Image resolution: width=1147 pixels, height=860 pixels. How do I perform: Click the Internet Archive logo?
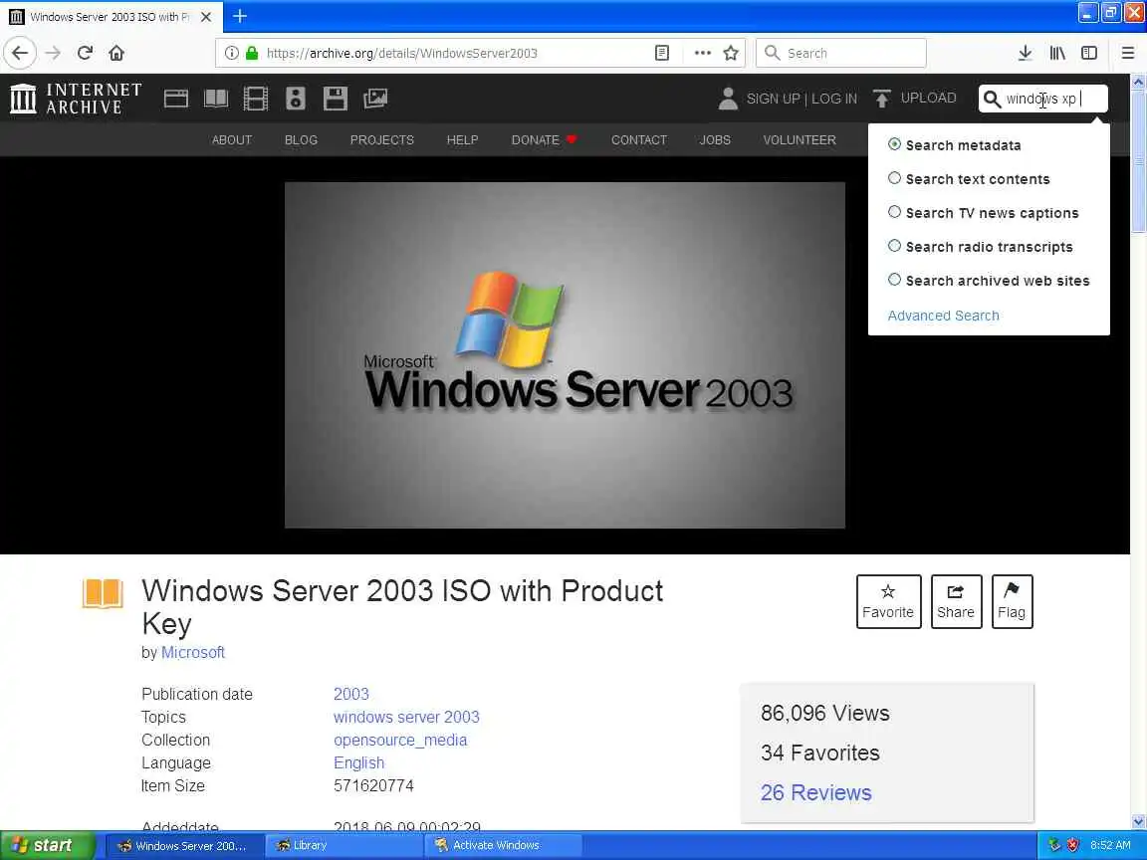coord(76,98)
